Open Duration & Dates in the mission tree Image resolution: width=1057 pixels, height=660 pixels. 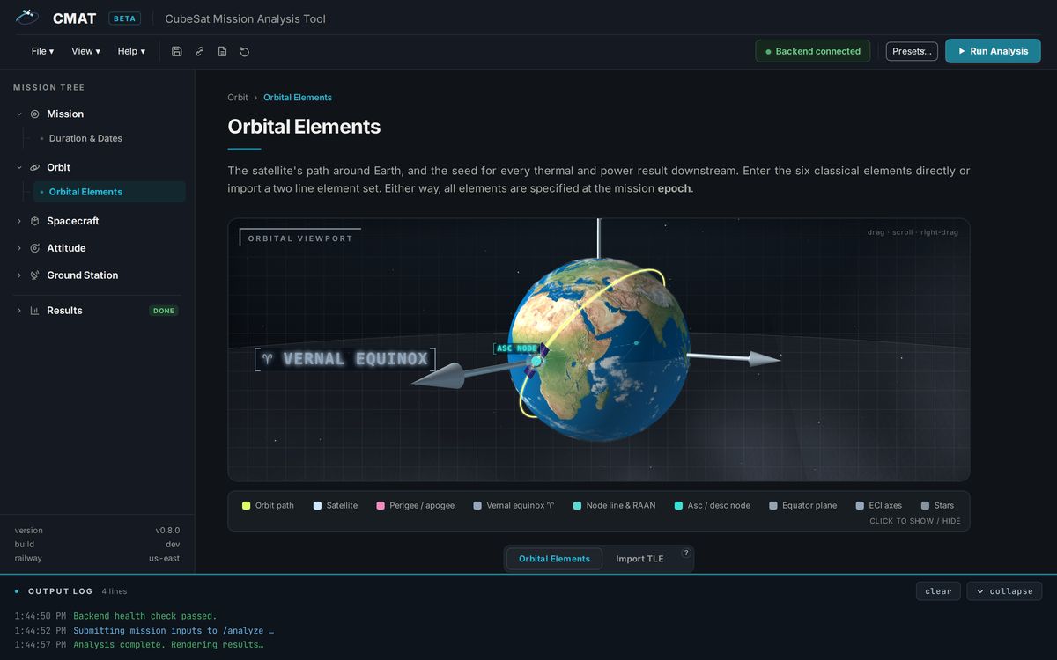point(85,138)
